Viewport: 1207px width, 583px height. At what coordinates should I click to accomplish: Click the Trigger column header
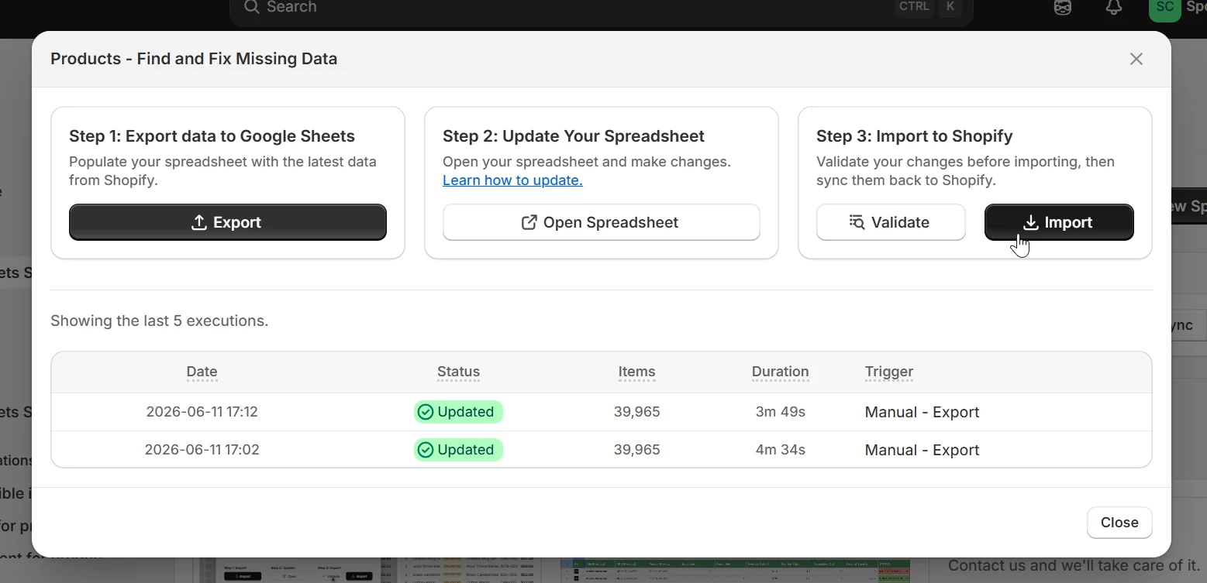tap(889, 372)
